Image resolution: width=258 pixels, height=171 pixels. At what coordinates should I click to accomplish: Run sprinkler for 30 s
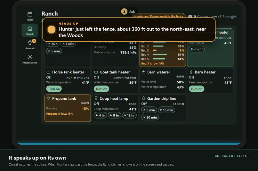(x=53, y=44)
